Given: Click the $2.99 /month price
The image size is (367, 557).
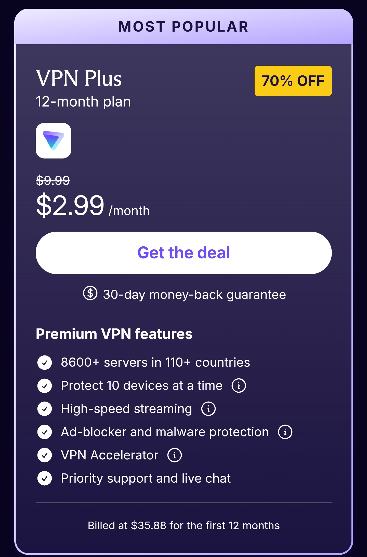Looking at the screenshot, I should pyautogui.click(x=93, y=205).
